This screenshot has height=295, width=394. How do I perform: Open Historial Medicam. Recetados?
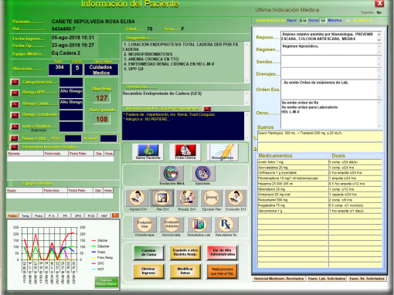[x=279, y=279]
